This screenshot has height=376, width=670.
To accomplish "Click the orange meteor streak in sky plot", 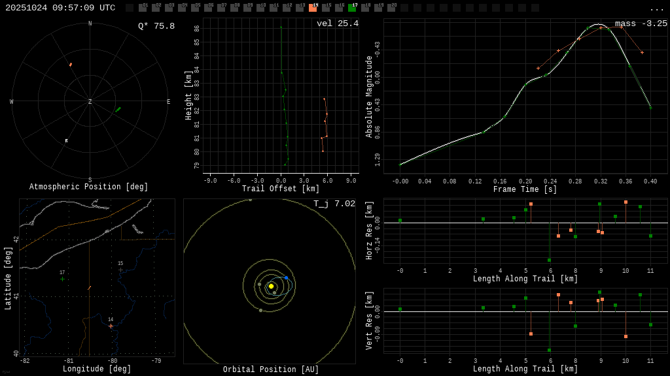I will point(71,65).
